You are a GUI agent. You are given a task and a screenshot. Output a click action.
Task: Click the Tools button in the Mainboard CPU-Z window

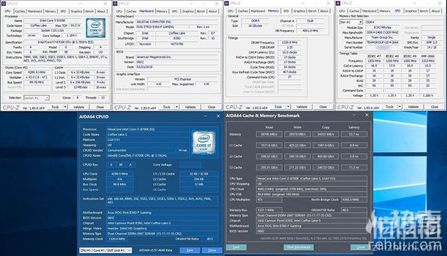pyautogui.click(x=166, y=107)
